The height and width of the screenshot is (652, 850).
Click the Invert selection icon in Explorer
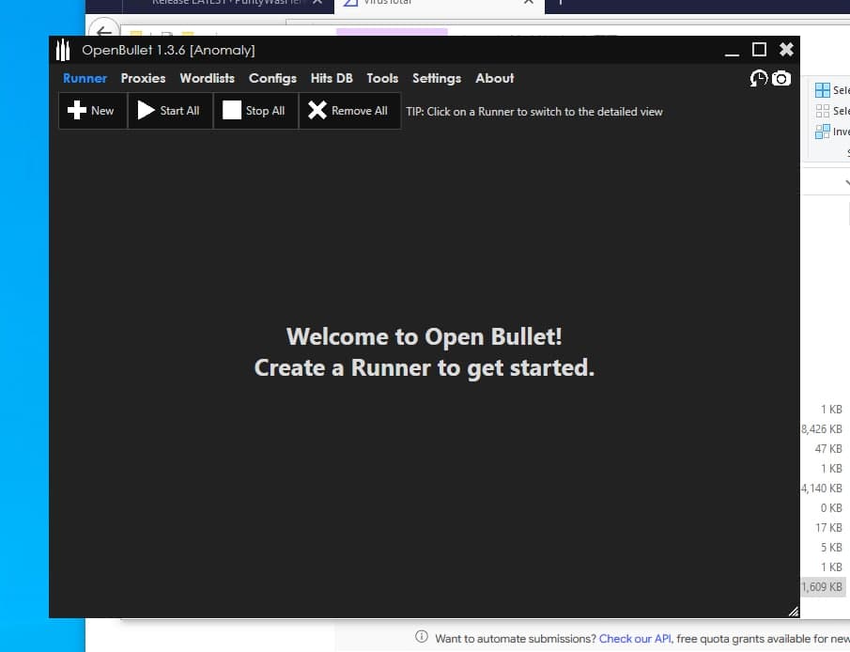point(823,132)
